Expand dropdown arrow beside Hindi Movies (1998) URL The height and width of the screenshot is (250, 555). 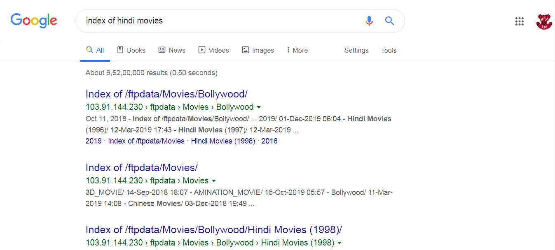tap(340, 243)
